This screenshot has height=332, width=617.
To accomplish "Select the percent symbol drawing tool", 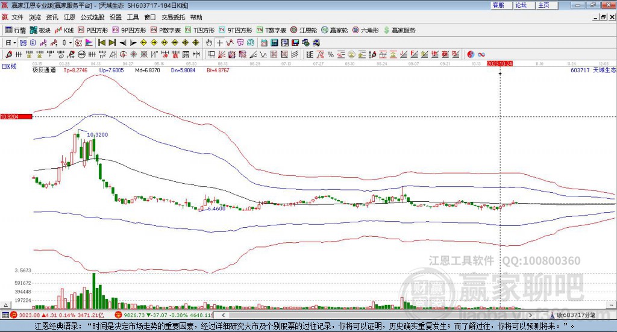I will pos(331,54).
